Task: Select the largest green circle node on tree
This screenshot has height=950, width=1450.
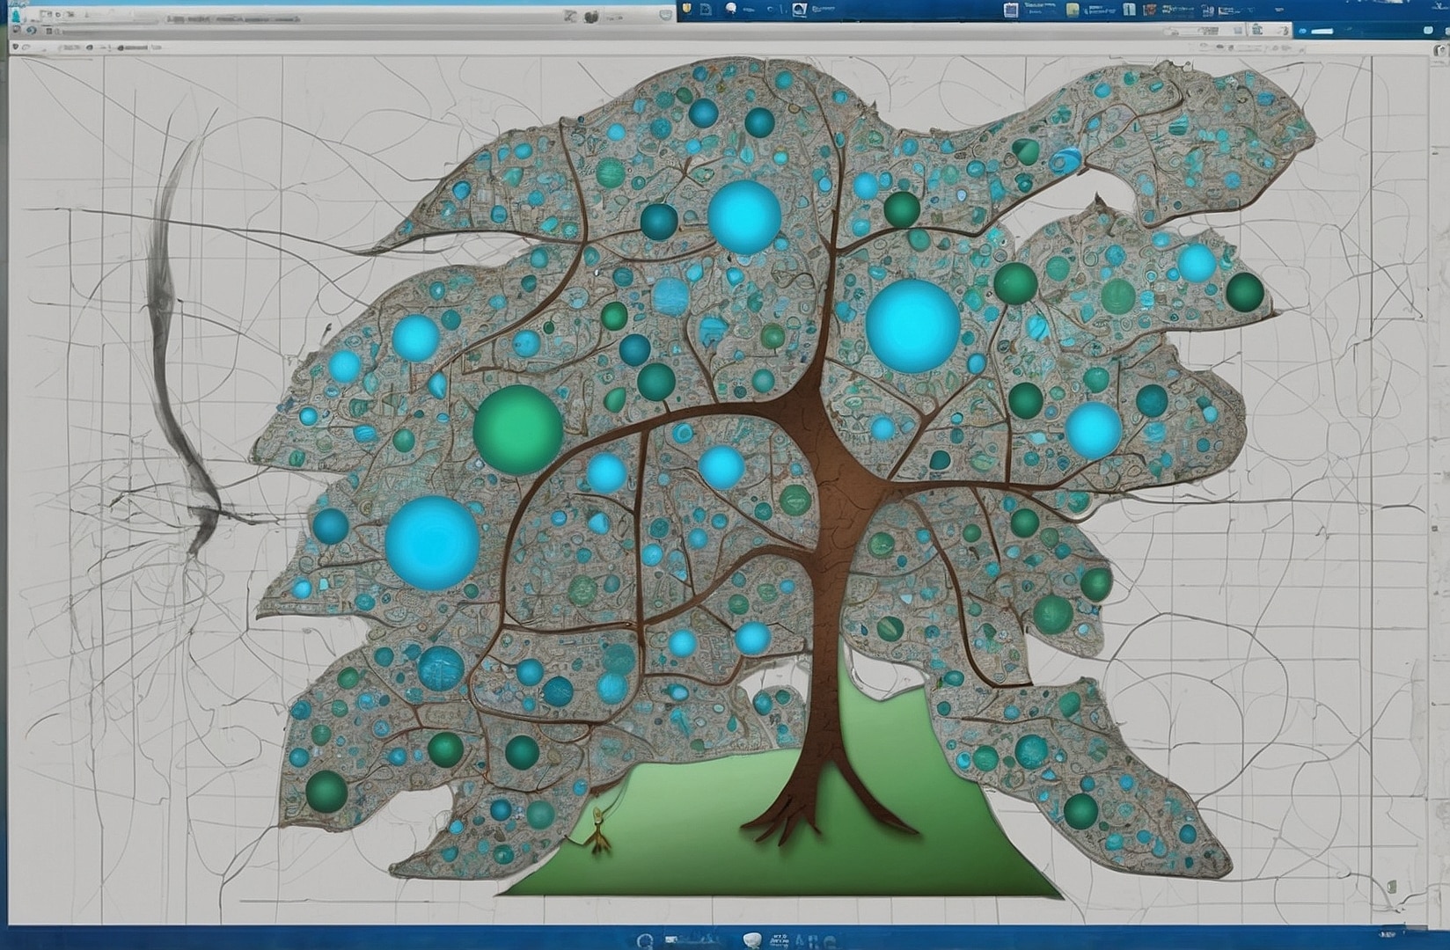Action: click(517, 427)
